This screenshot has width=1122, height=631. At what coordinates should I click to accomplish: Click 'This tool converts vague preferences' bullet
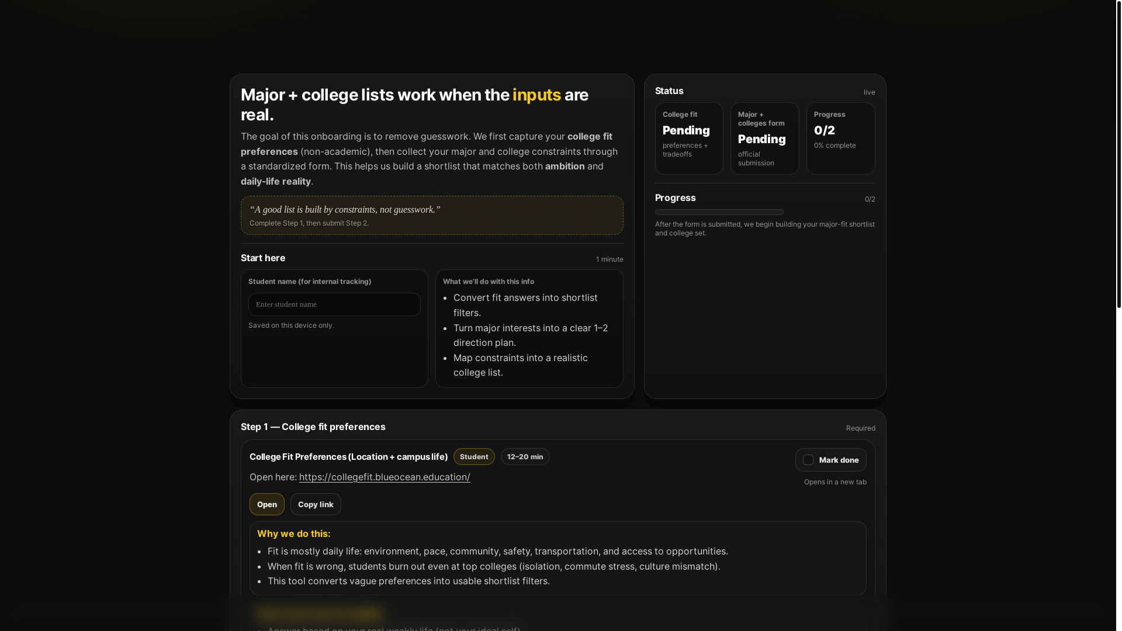(408, 581)
